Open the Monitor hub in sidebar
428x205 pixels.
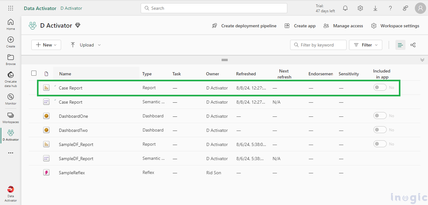[11, 99]
